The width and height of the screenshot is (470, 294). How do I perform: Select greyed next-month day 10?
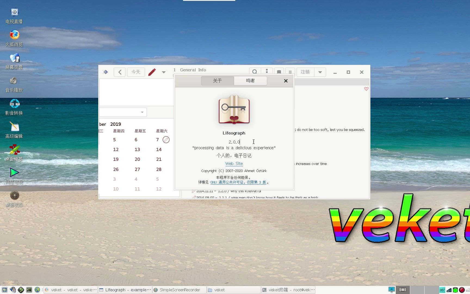(116, 189)
